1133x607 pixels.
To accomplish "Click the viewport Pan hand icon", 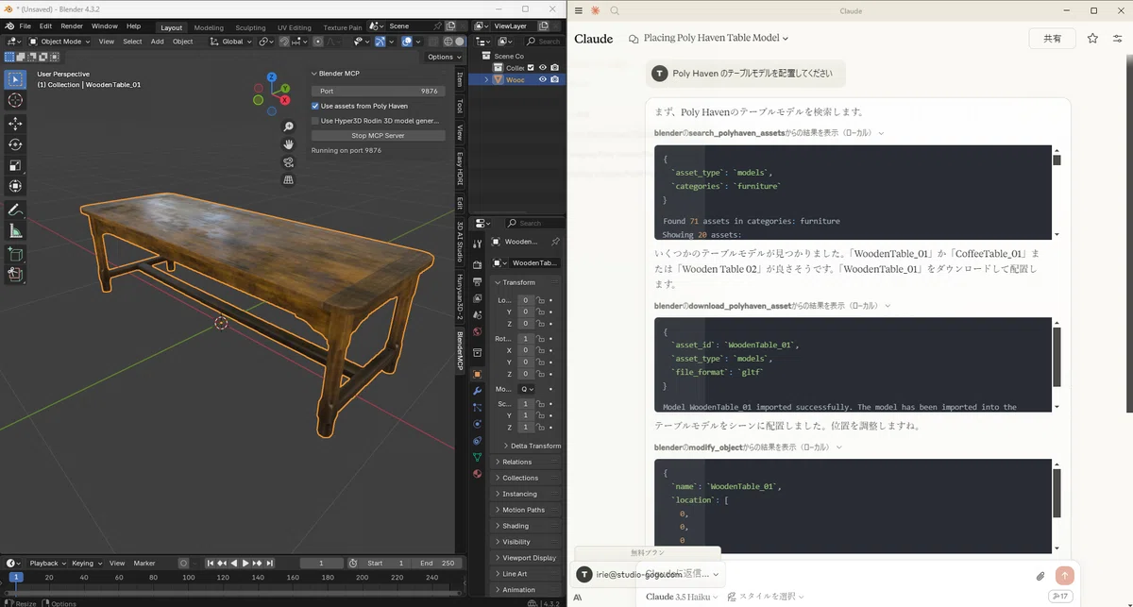I will pyautogui.click(x=288, y=144).
